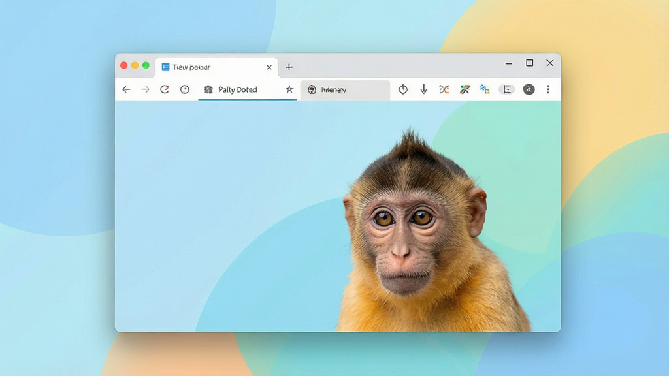Click the blue and yellow dots extension icon
This screenshot has width=669, height=376.
[485, 89]
